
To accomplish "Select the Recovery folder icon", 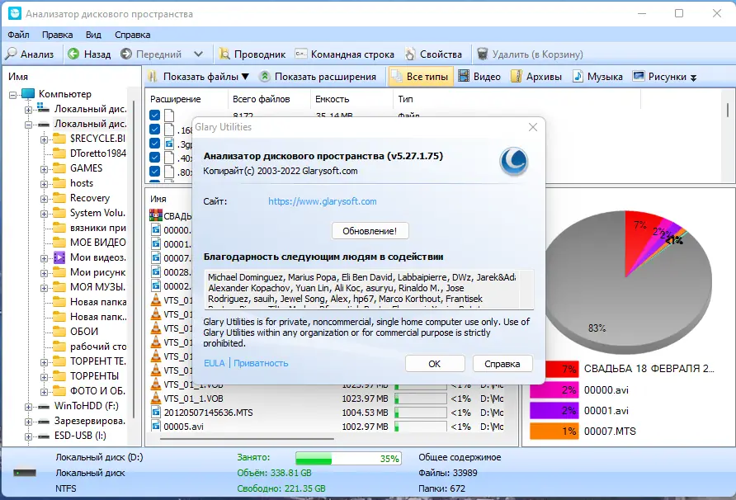I will pyautogui.click(x=59, y=198).
